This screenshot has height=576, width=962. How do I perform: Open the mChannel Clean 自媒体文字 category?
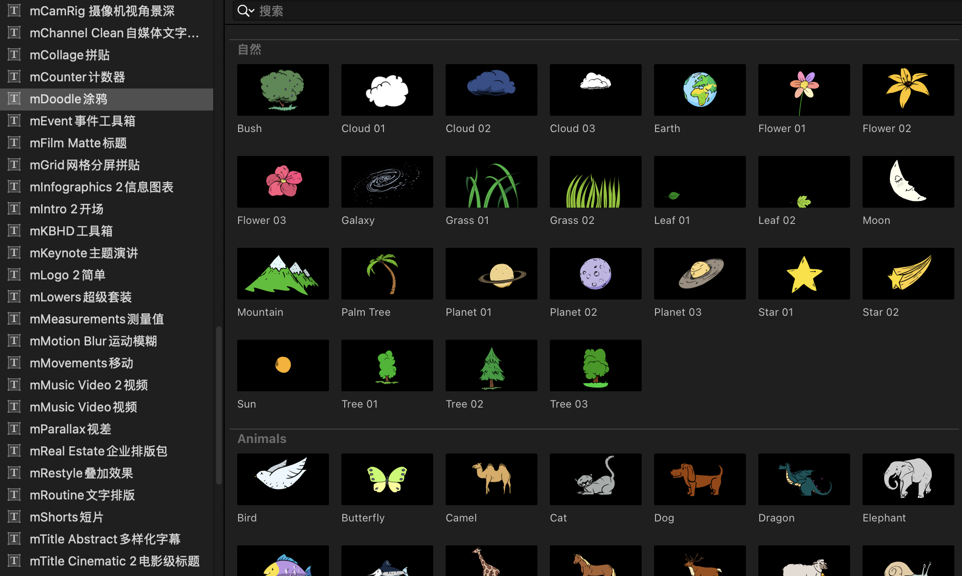coord(107,33)
